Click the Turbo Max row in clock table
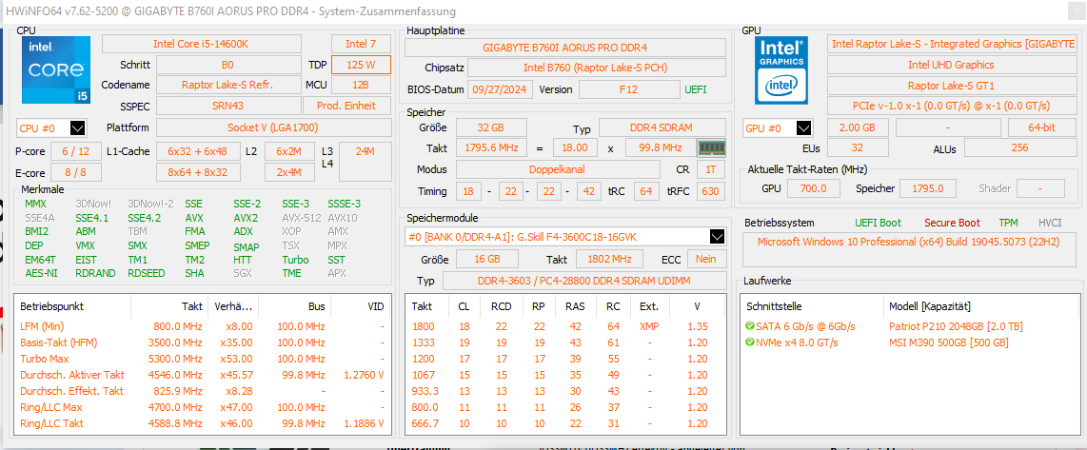Image resolution: width=1087 pixels, height=450 pixels. 202,359
